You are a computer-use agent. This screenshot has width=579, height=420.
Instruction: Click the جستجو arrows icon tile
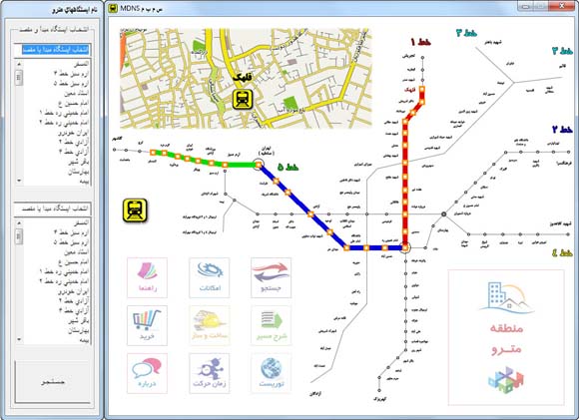pyautogui.click(x=272, y=278)
